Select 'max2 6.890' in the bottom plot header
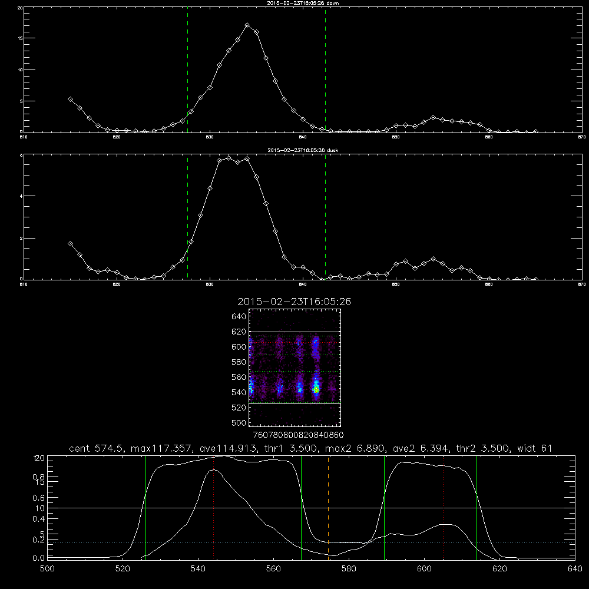 coord(355,448)
